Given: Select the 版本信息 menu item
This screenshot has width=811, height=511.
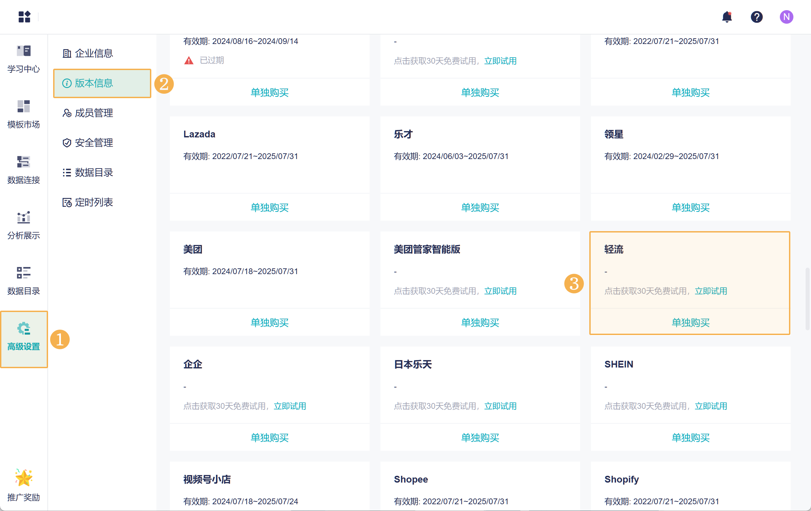Looking at the screenshot, I should (94, 83).
